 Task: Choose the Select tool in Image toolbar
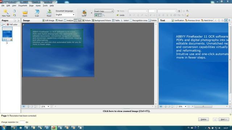click(x=125, y=21)
